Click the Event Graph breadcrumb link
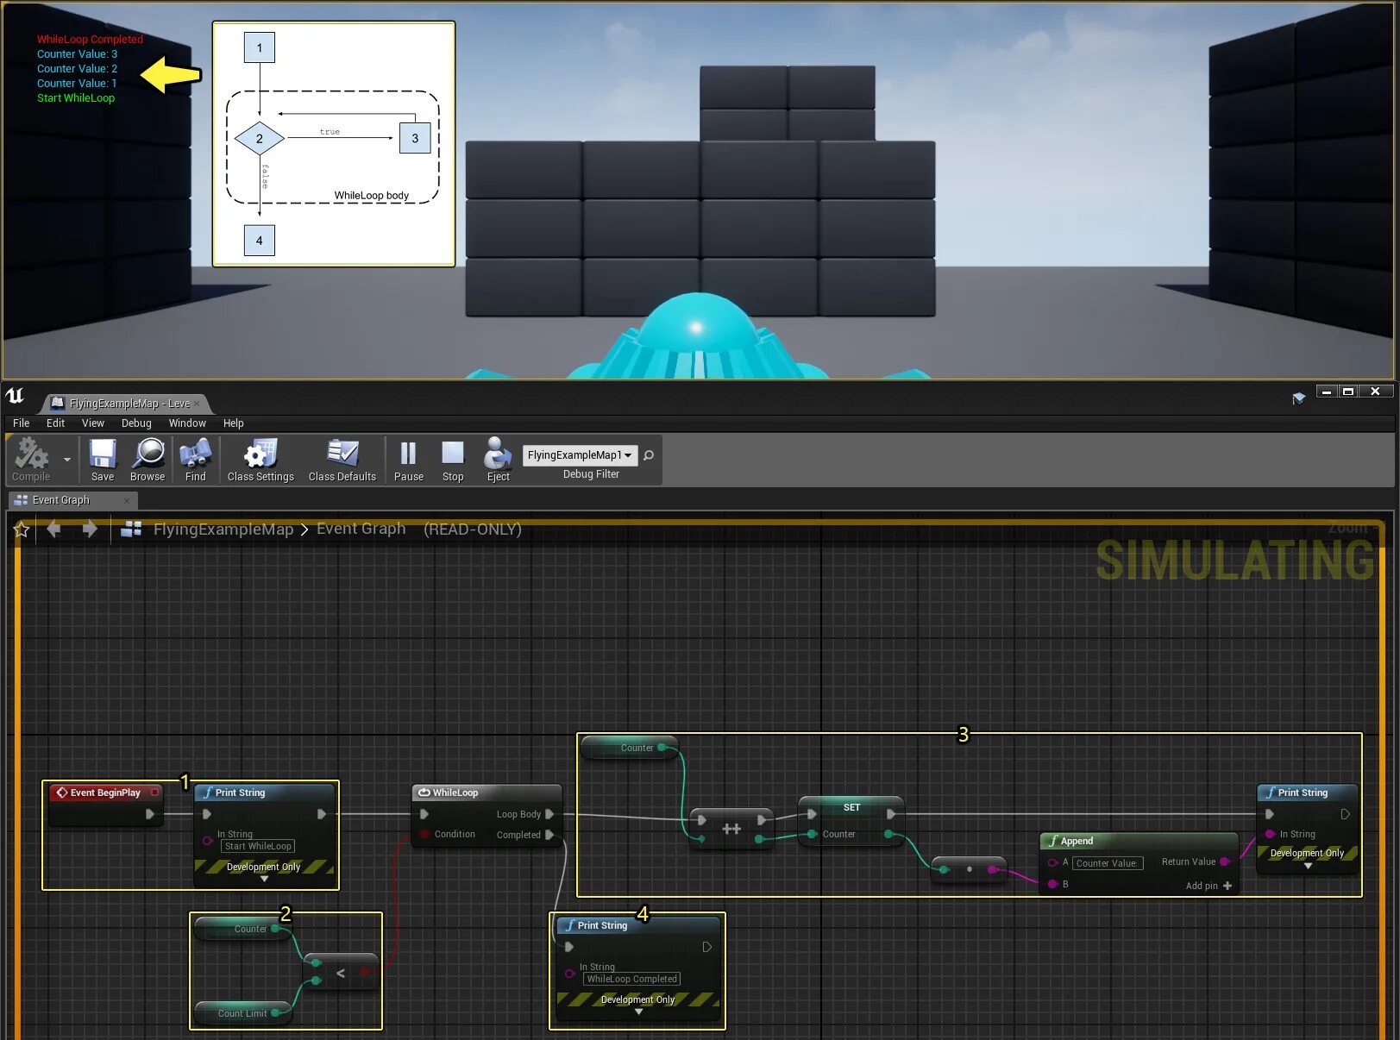Viewport: 1400px width, 1040px height. (361, 529)
